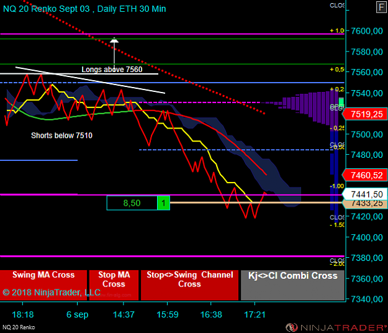Click the 7480,00 price axis label
388x333 pixels.
(x=367, y=155)
